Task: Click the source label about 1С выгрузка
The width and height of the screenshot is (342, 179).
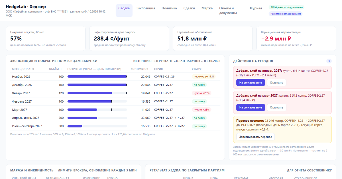Action: [x=177, y=61]
